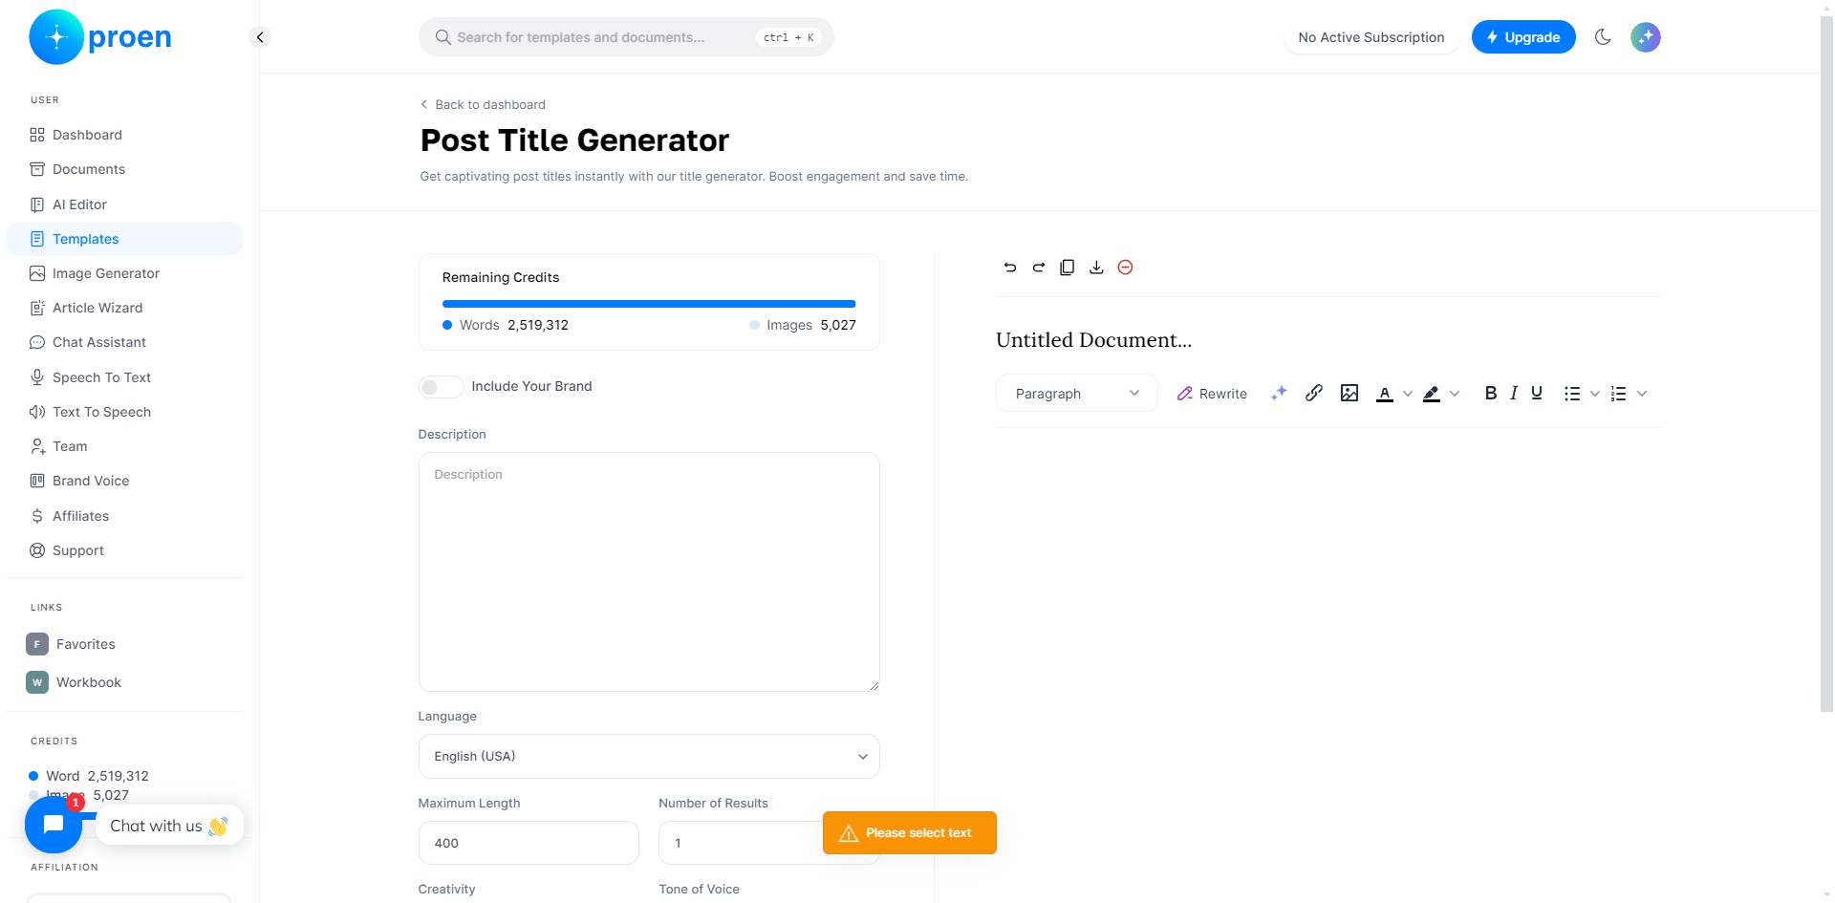Open Team in the sidebar
Image resolution: width=1835 pixels, height=903 pixels.
[124, 446]
